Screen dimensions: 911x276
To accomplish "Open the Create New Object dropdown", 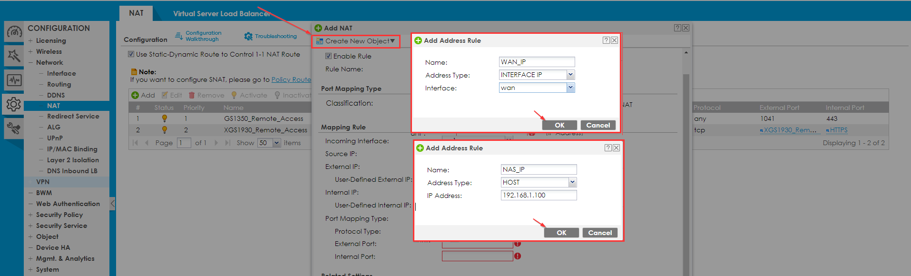I will [356, 41].
